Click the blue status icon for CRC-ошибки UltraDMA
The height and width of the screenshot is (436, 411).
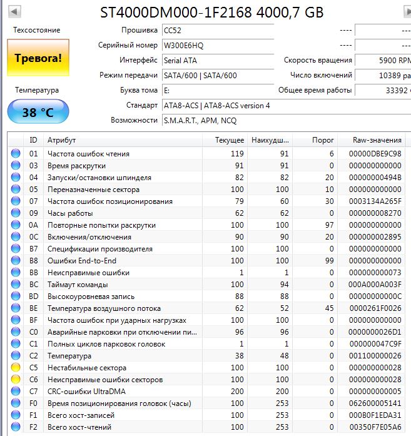(x=16, y=392)
